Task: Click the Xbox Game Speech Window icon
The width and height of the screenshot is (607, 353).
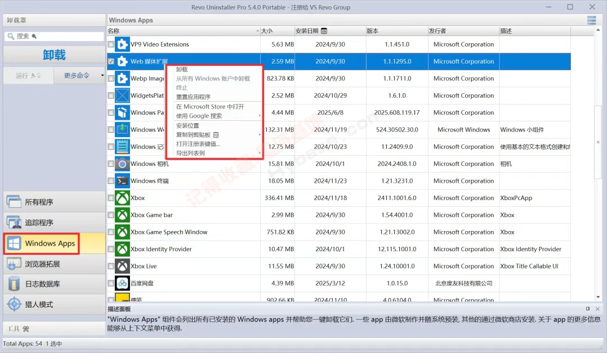Action: pyautogui.click(x=122, y=232)
